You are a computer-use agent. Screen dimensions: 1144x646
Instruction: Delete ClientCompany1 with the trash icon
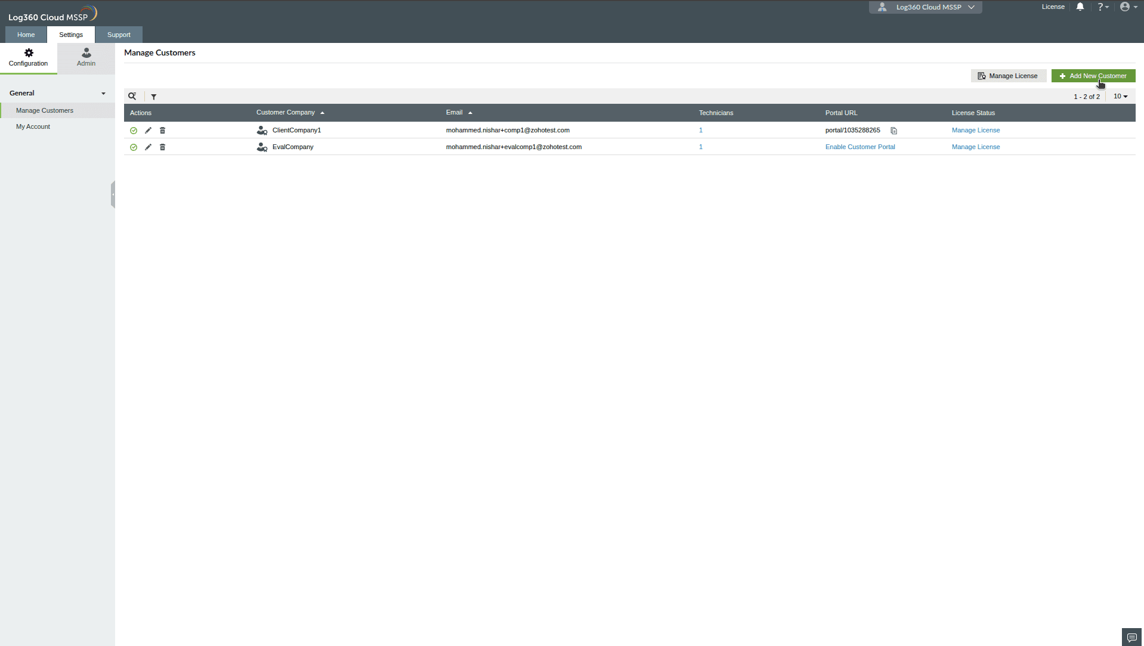tap(162, 130)
